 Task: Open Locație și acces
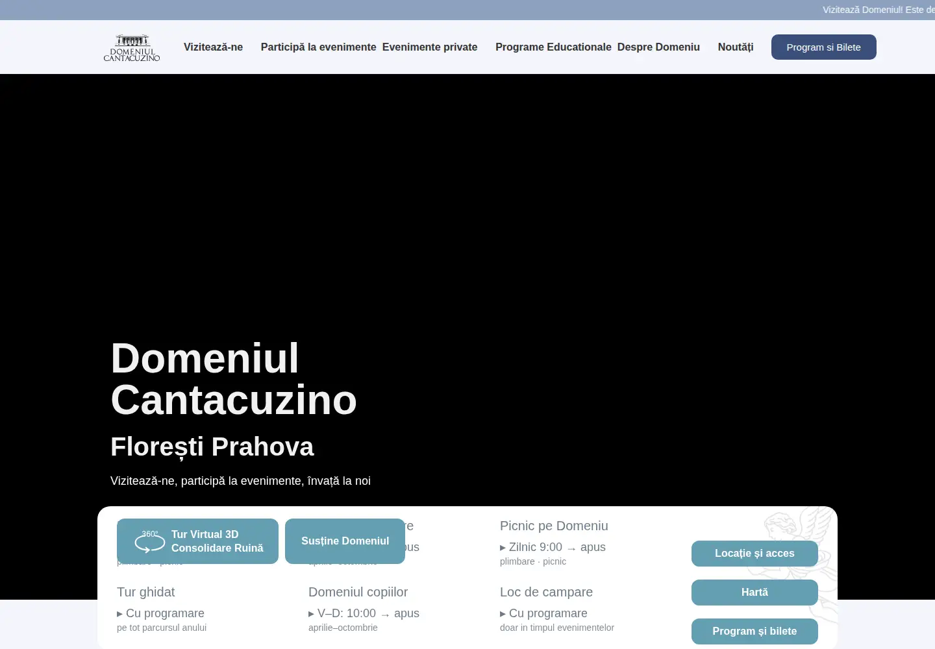(754, 554)
